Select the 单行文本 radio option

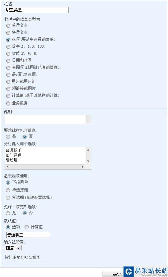coord(8,26)
